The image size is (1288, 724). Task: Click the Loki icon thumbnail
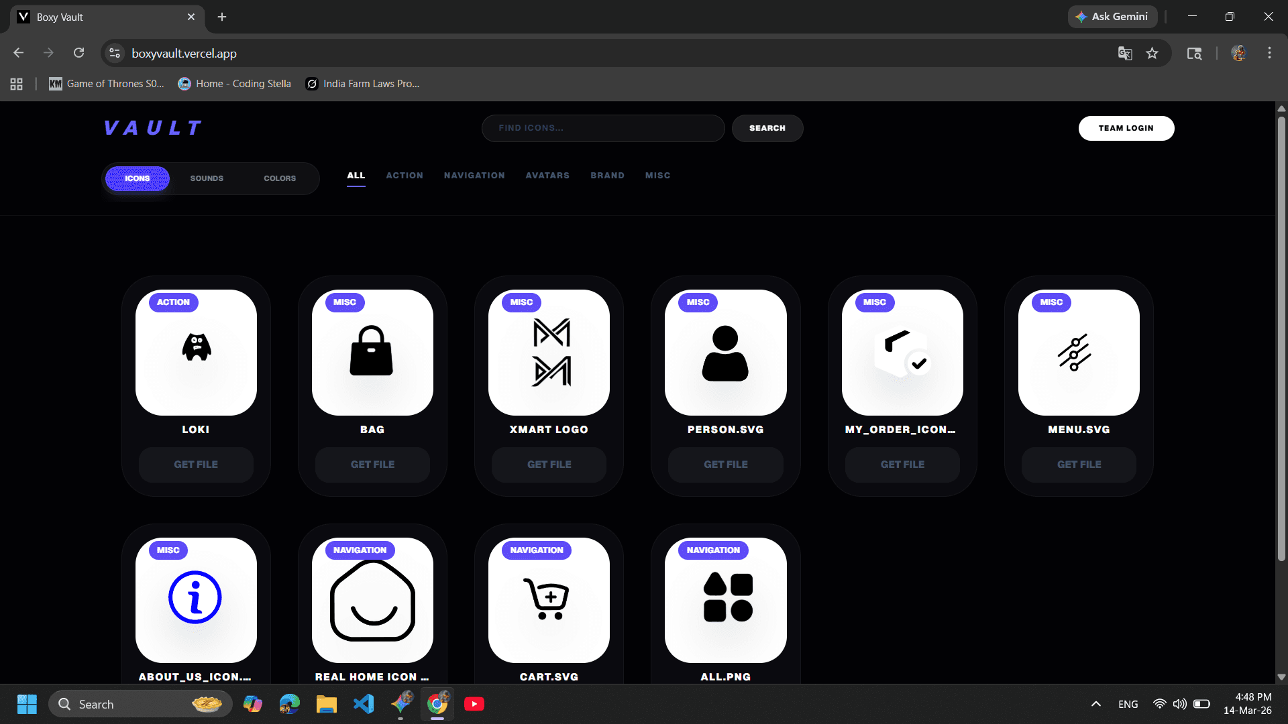pyautogui.click(x=196, y=352)
